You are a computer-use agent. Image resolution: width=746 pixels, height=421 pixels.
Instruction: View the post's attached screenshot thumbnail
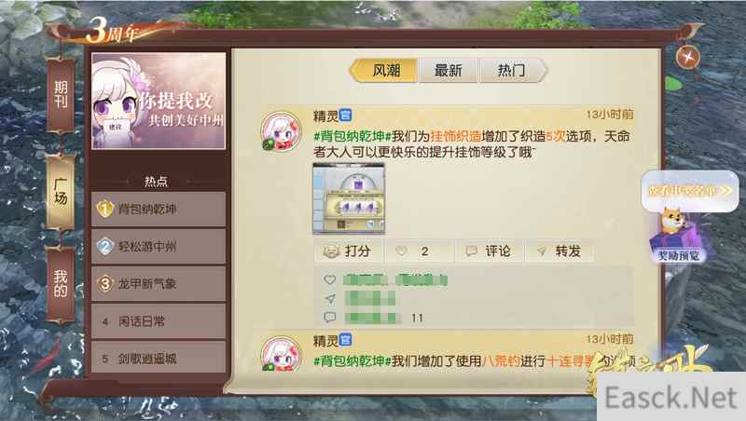click(x=349, y=198)
